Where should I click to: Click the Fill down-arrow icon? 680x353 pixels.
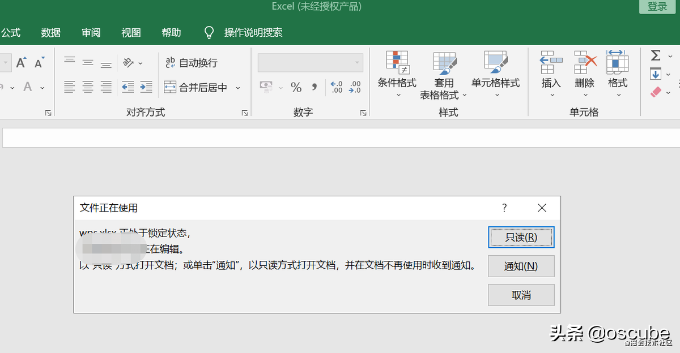(656, 74)
